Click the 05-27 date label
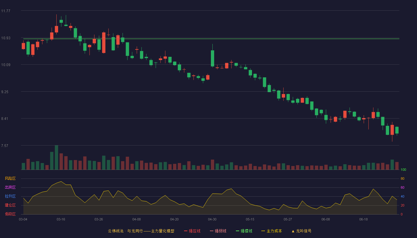Screen dimensions: 417x238 [288, 219]
